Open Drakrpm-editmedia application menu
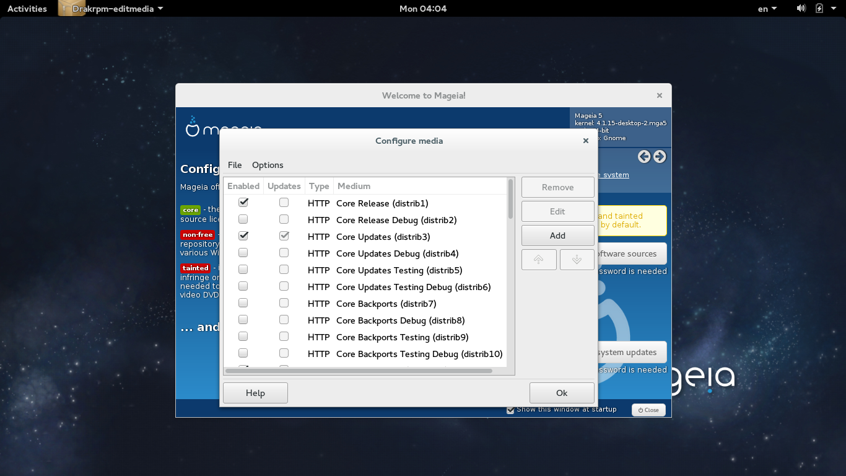The width and height of the screenshot is (846, 476). click(111, 9)
